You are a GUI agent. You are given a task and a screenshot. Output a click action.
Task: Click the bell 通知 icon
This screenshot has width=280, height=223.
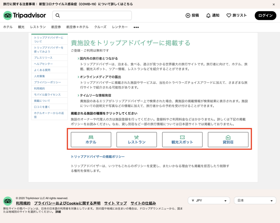208,15
